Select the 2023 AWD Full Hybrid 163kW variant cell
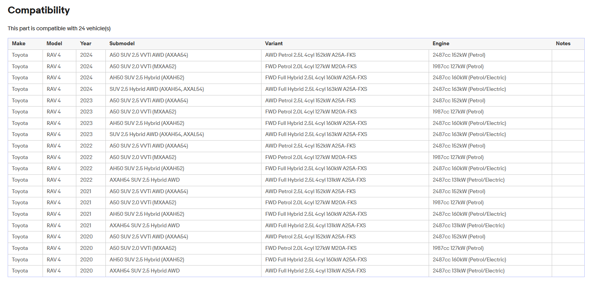 (x=345, y=135)
